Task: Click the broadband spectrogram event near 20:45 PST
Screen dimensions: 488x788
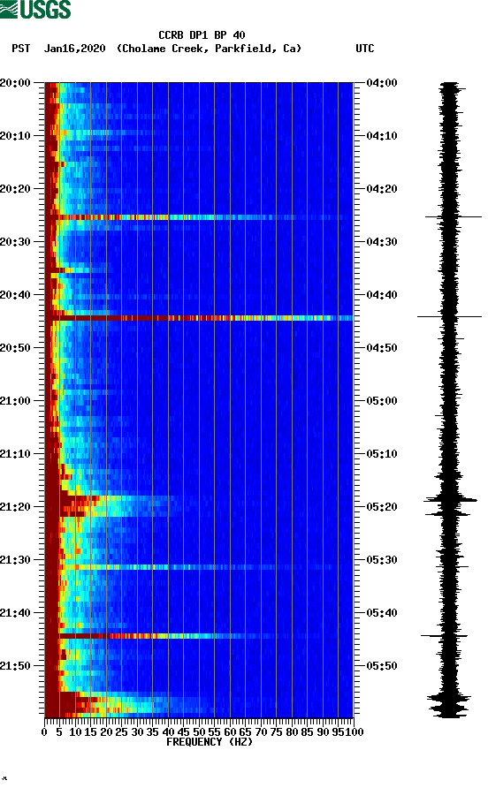Action: (x=199, y=318)
